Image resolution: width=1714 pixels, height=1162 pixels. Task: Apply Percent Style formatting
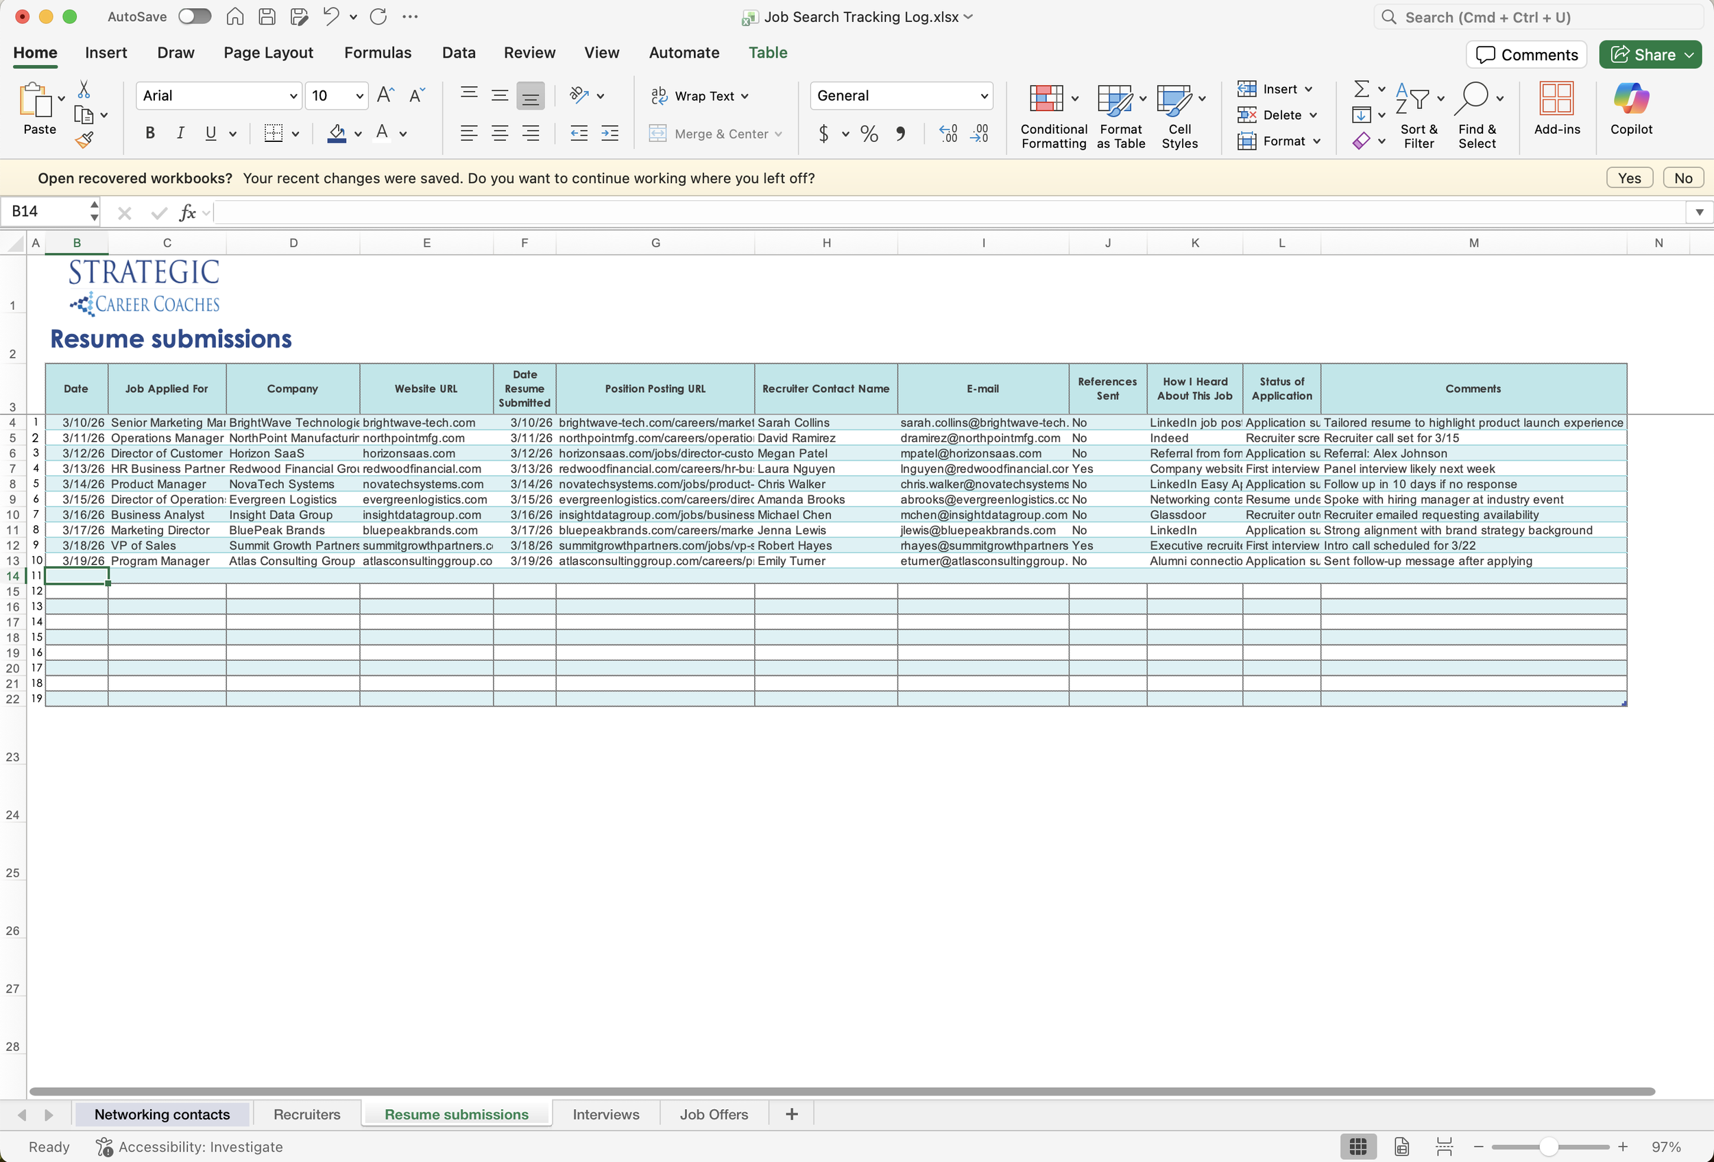tap(869, 134)
